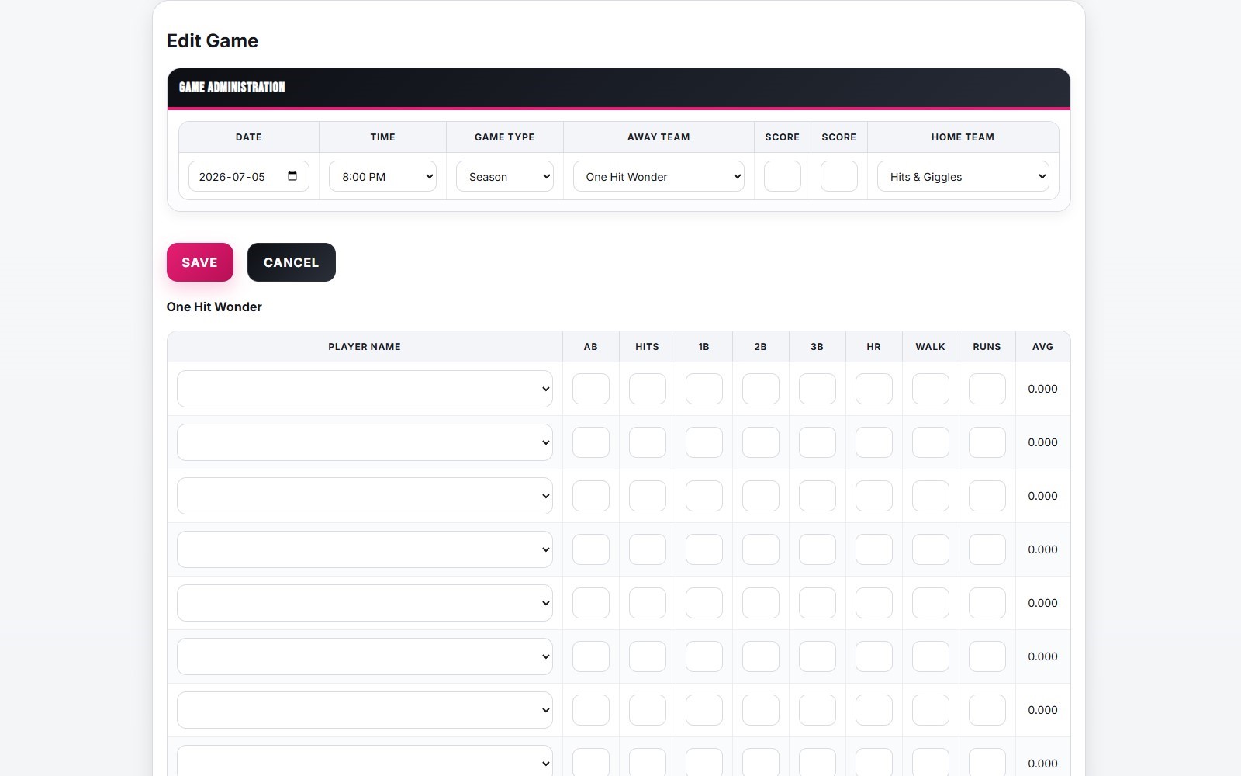Viewport: 1241px width, 776px height.
Task: Click the fifth row HITS input field
Action: click(x=648, y=603)
